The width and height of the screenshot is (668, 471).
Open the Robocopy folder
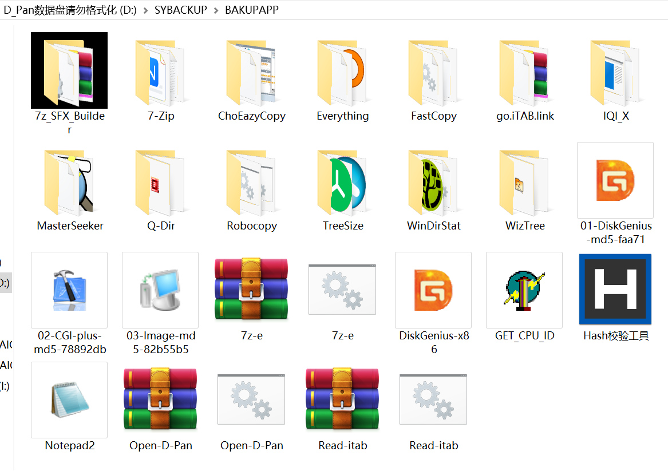click(x=252, y=182)
